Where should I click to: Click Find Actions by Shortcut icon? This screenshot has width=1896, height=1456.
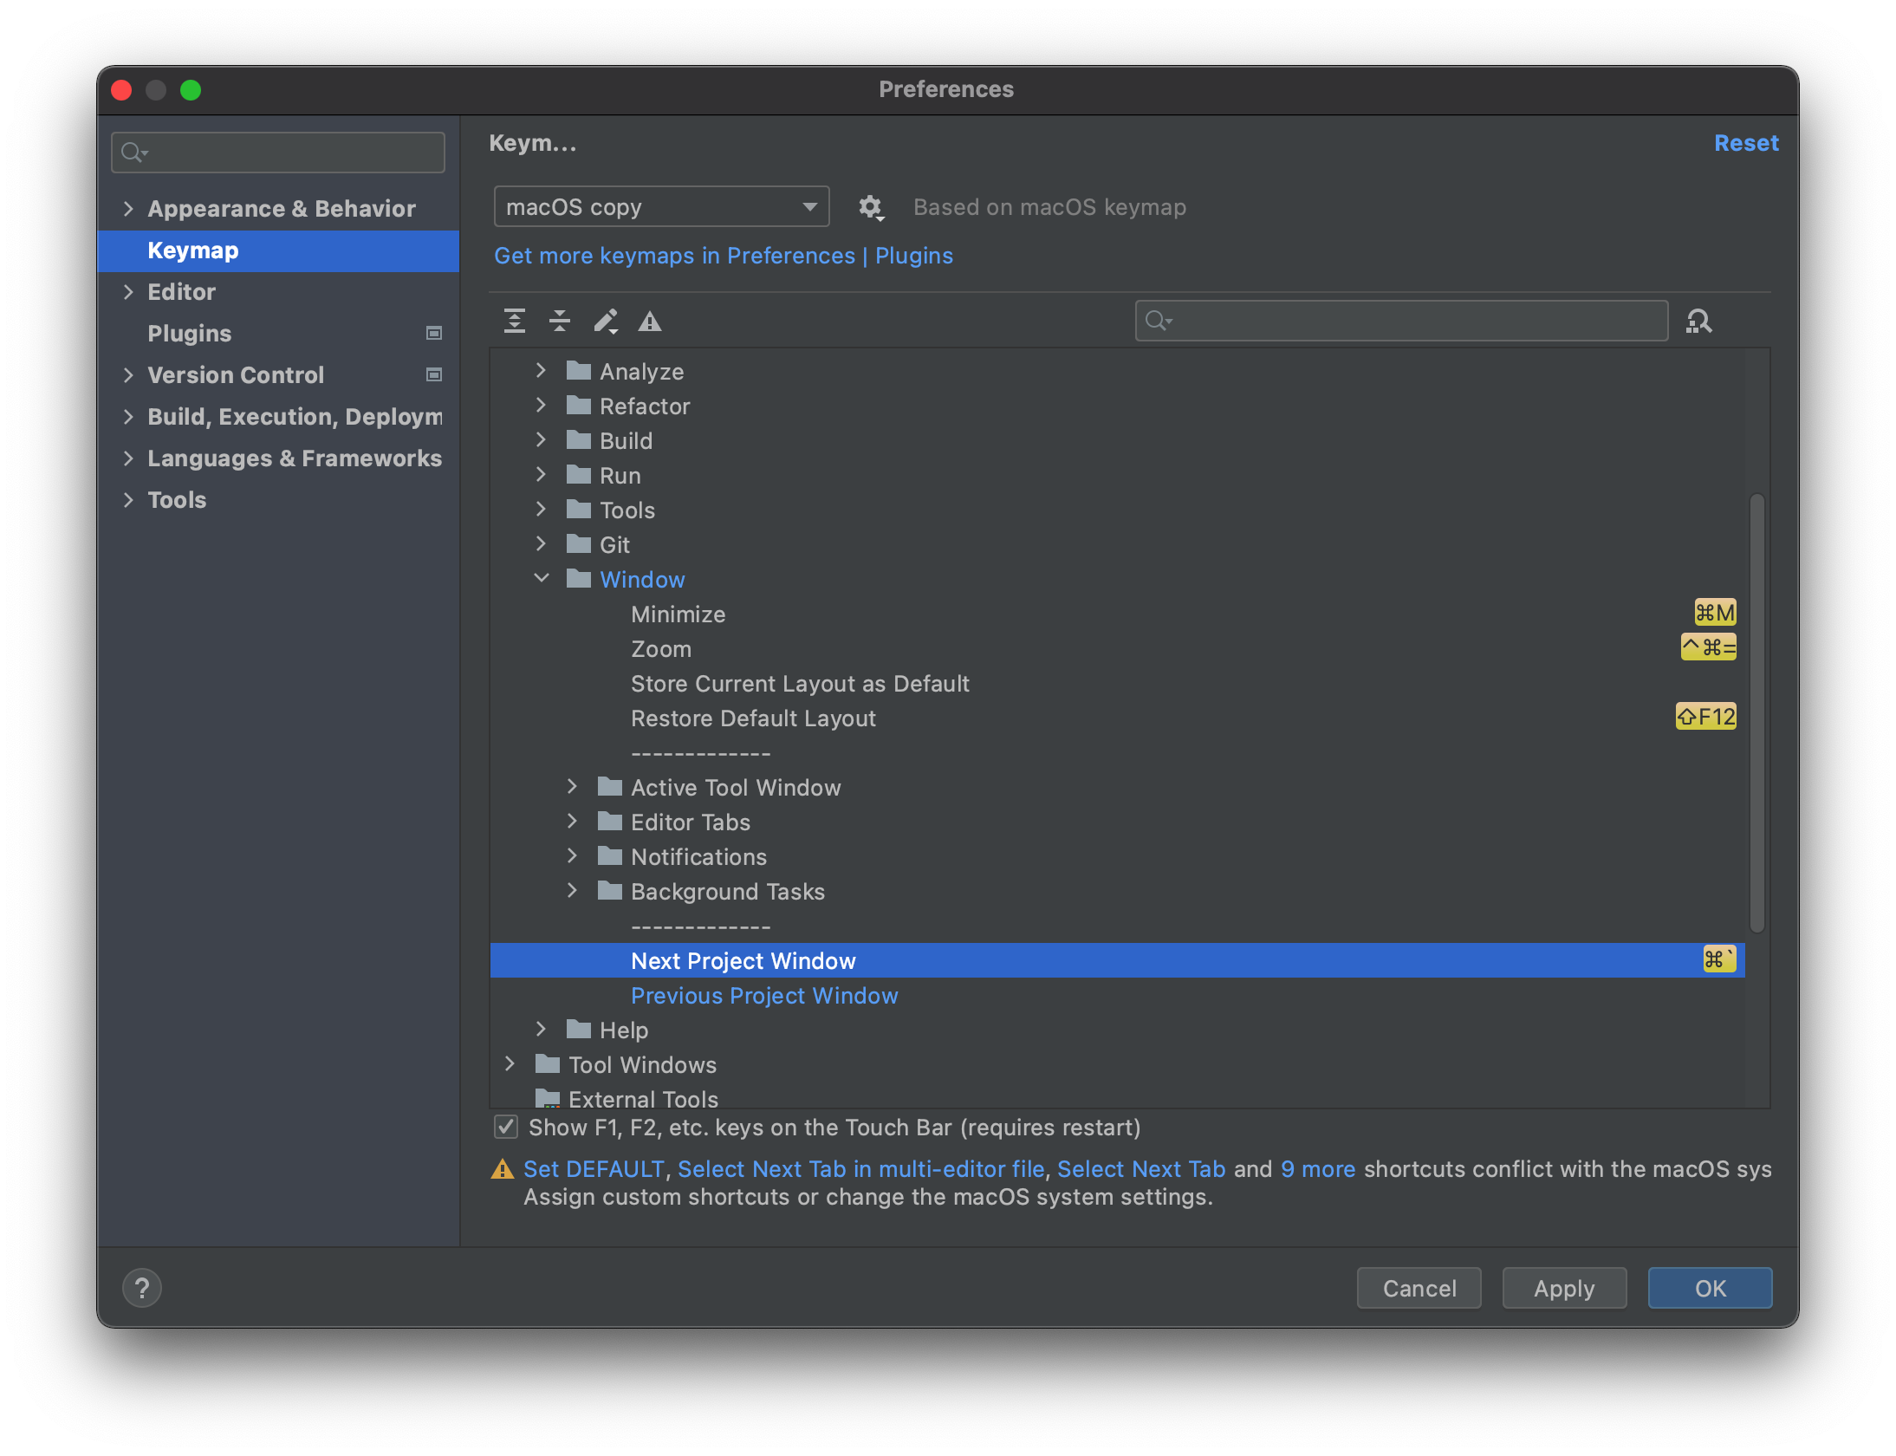pyautogui.click(x=1698, y=322)
